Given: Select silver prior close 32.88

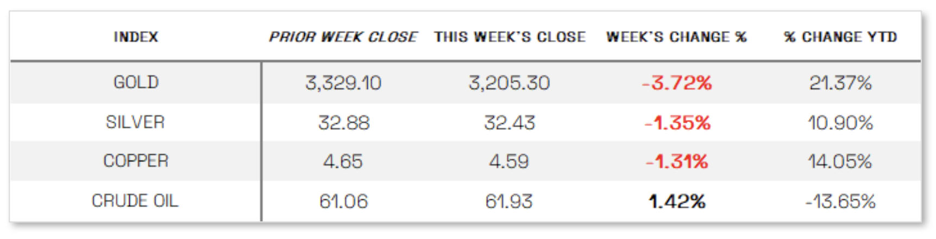Looking at the screenshot, I should tap(344, 122).
